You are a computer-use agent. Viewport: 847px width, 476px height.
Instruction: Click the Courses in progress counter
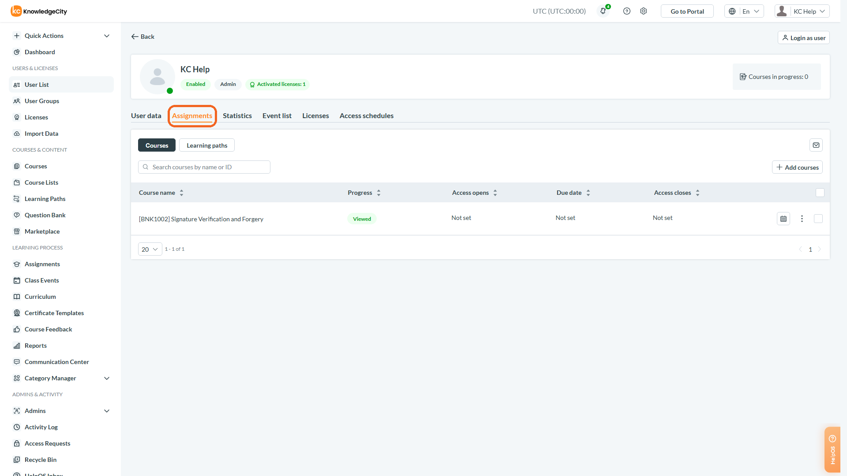click(776, 77)
